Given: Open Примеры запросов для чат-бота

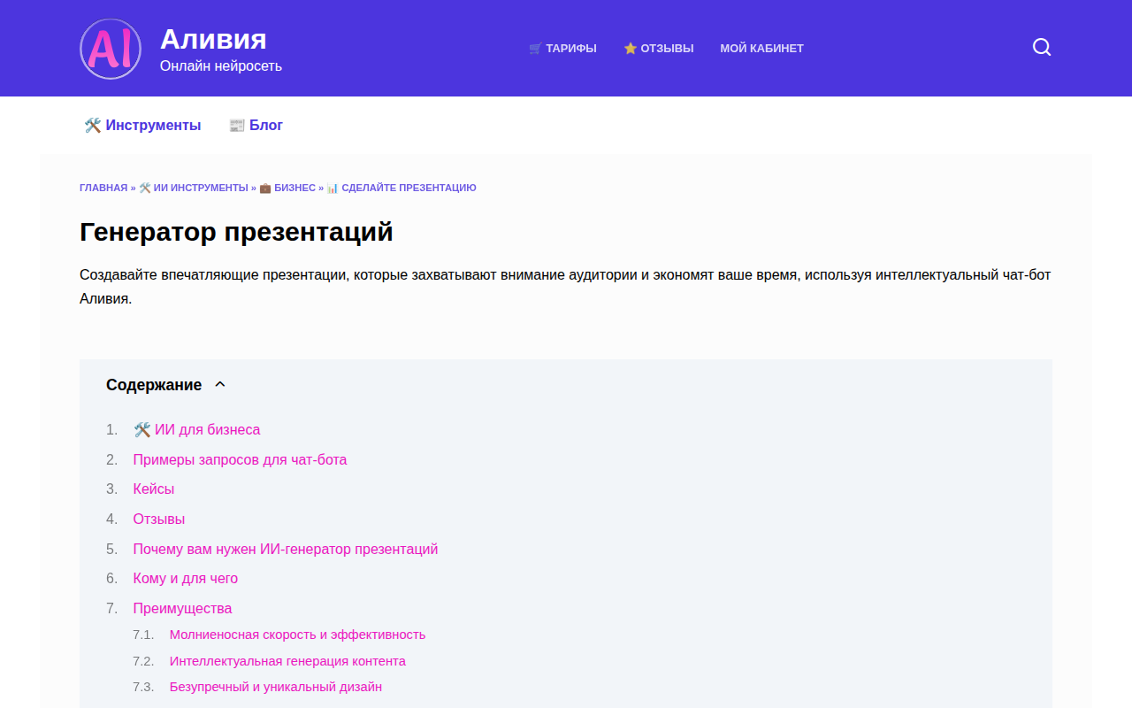Looking at the screenshot, I should click(x=240, y=459).
